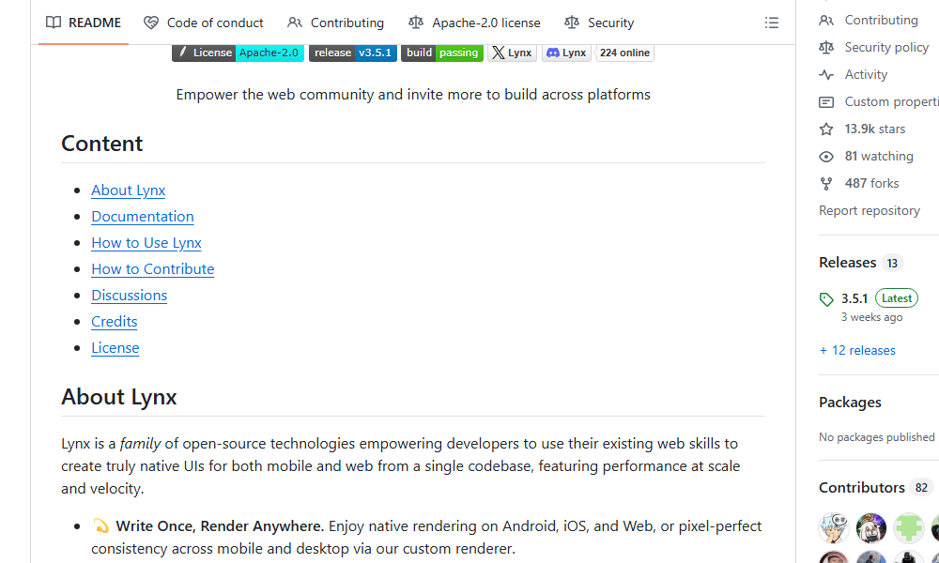This screenshot has height=563, width=939.
Task: Open the Discord Lynx badge
Action: [566, 53]
